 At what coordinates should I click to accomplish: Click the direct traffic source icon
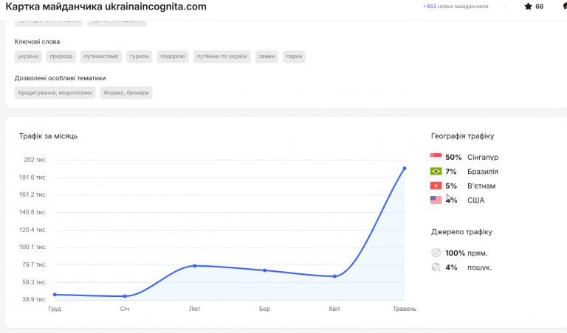coord(436,253)
